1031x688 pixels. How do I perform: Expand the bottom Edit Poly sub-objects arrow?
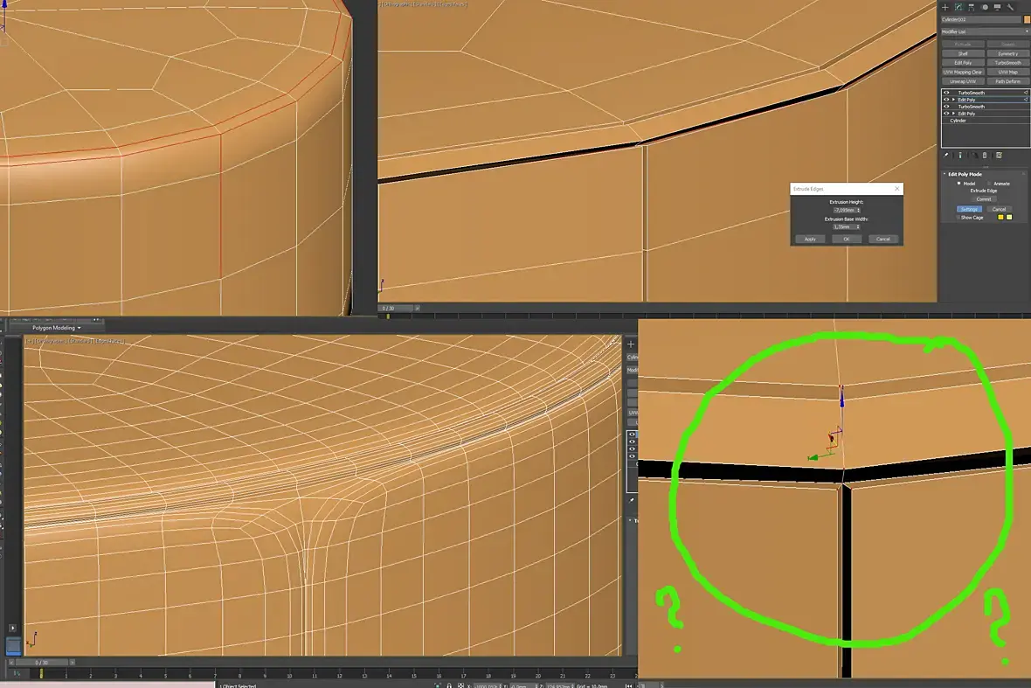(x=953, y=113)
